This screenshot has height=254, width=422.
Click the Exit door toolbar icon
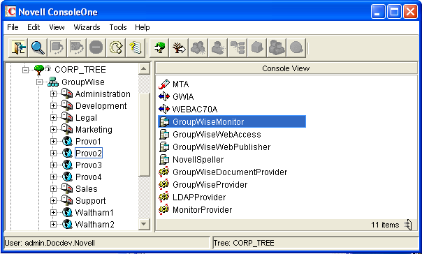[18, 48]
